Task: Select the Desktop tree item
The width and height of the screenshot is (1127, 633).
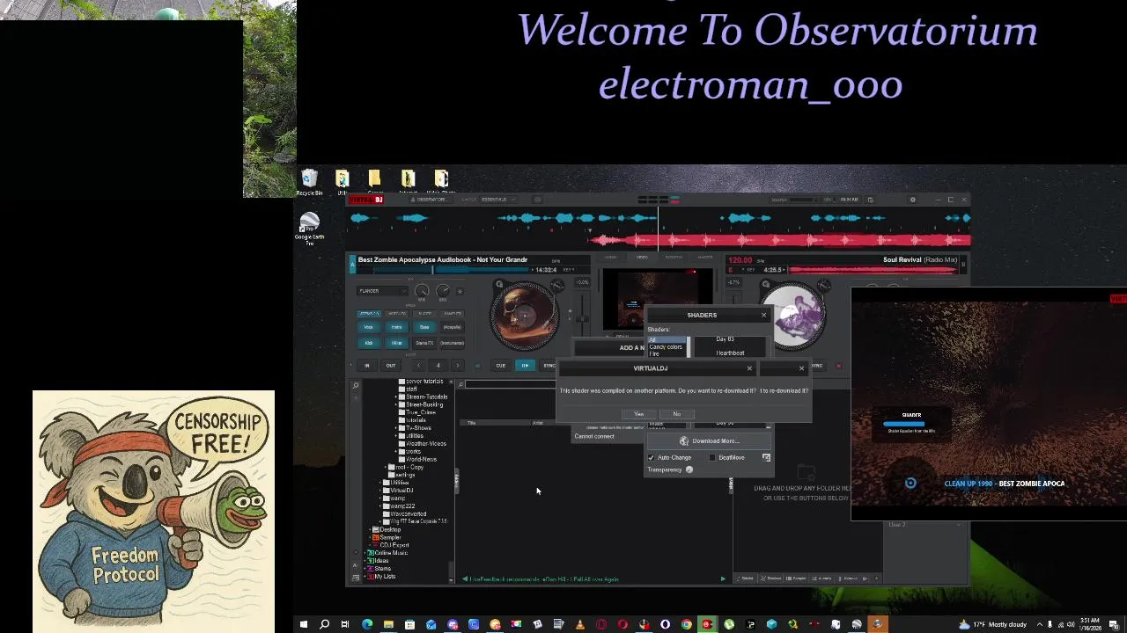Action: tap(390, 529)
